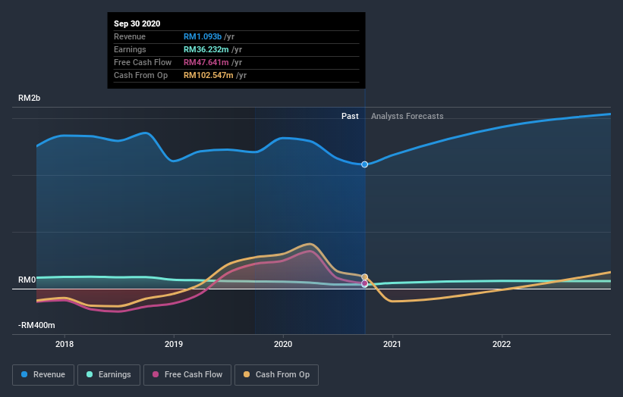Click the 2018 x-axis label
This screenshot has height=397, width=623.
65,344
